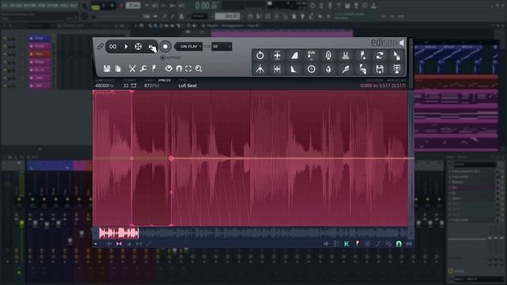Open the ON PLAY record mode dropdown
The width and height of the screenshot is (507, 285).
pos(189,47)
